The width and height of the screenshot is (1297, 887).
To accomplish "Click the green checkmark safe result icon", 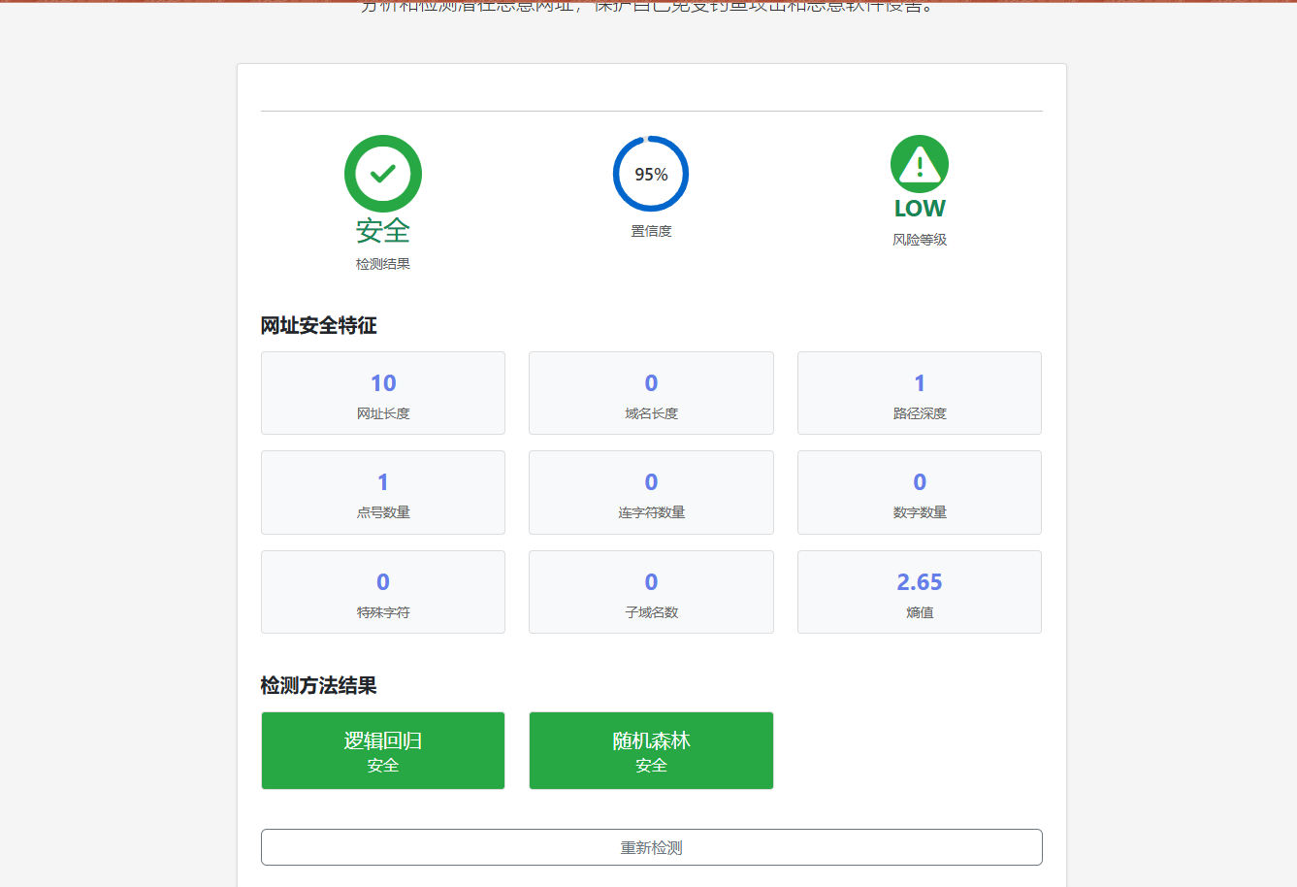I will coord(383,174).
